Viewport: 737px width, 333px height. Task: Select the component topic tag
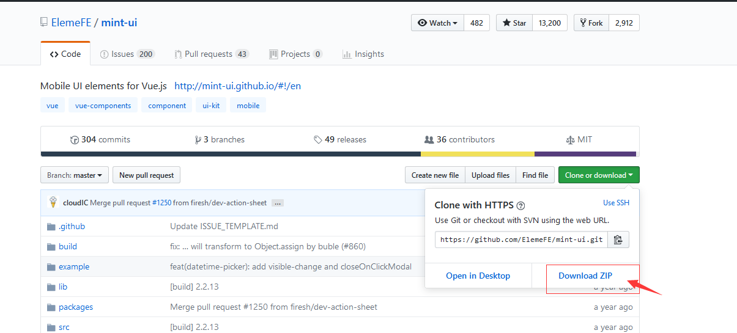pos(167,106)
